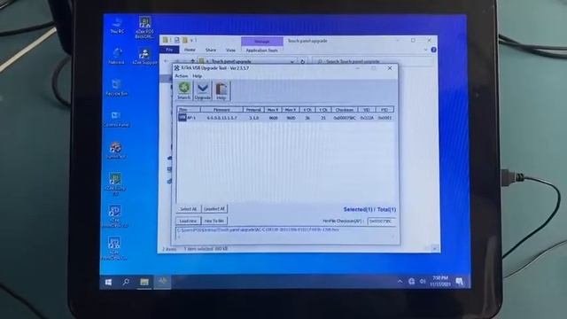
Task: Click the Manage contextual tab
Action: tap(262, 42)
